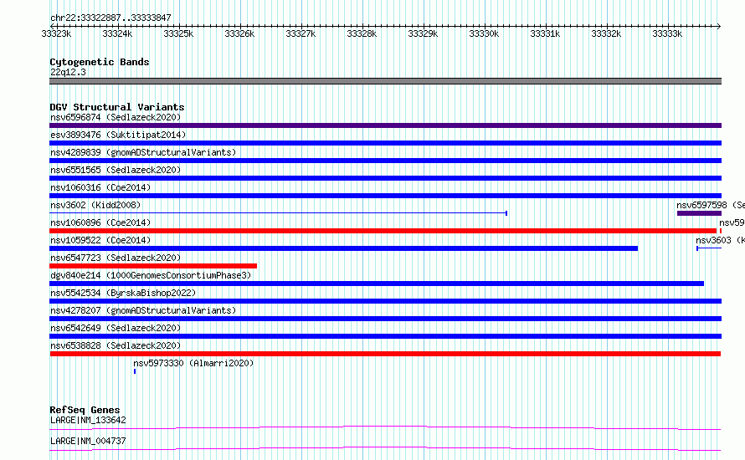Select the 22q12.3 band label
This screenshot has width=745, height=460.
coord(68,72)
